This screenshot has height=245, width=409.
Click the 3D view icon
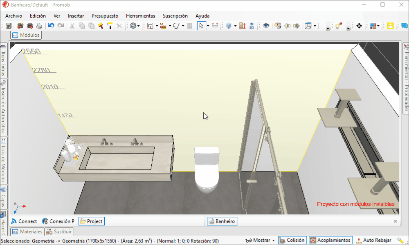[252, 26]
